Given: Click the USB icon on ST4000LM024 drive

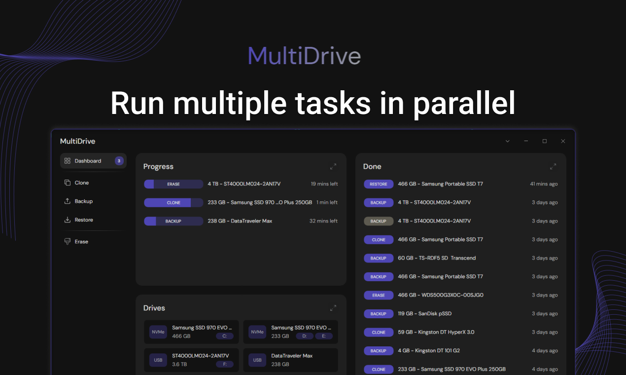Looking at the screenshot, I should coord(158,360).
